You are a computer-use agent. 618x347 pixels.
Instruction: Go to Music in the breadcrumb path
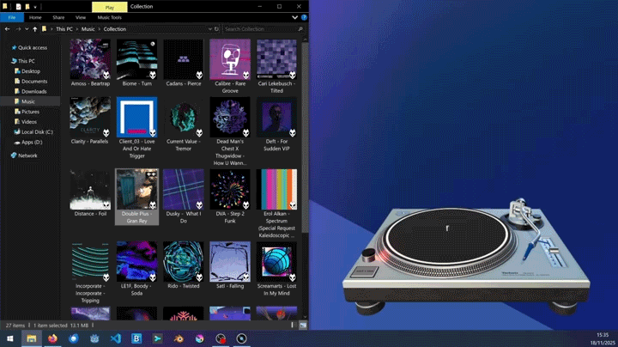click(x=88, y=29)
